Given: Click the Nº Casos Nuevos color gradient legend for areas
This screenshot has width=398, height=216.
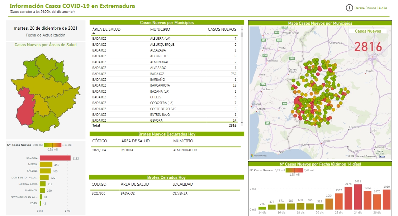Looking at the screenshot, I should click(x=52, y=145).
